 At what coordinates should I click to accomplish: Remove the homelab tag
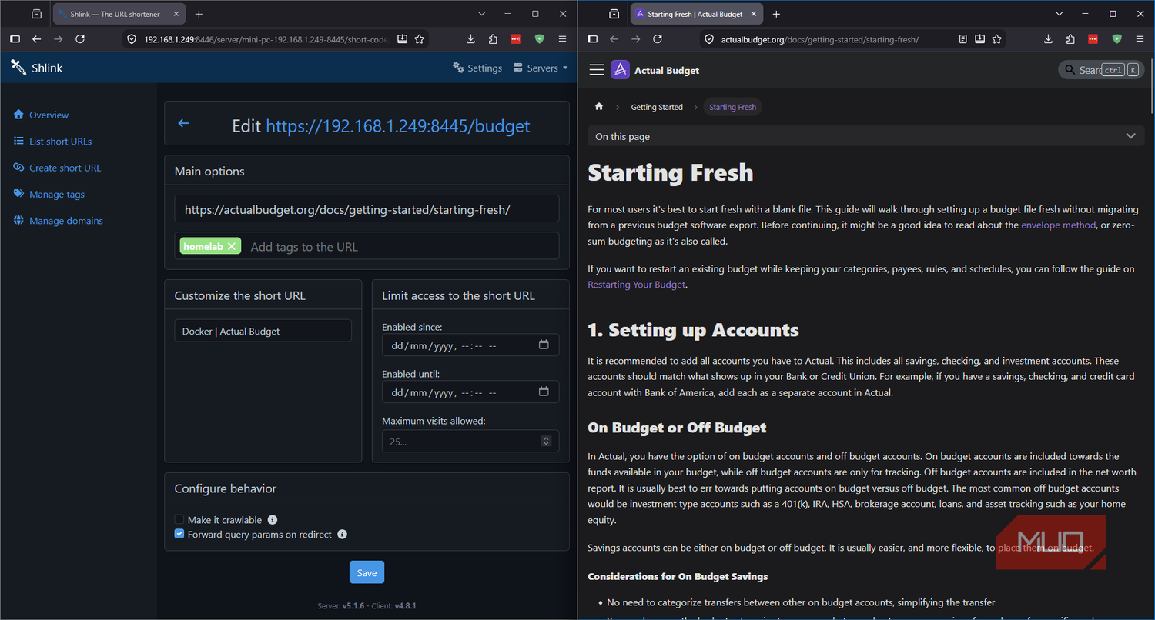[x=232, y=246]
